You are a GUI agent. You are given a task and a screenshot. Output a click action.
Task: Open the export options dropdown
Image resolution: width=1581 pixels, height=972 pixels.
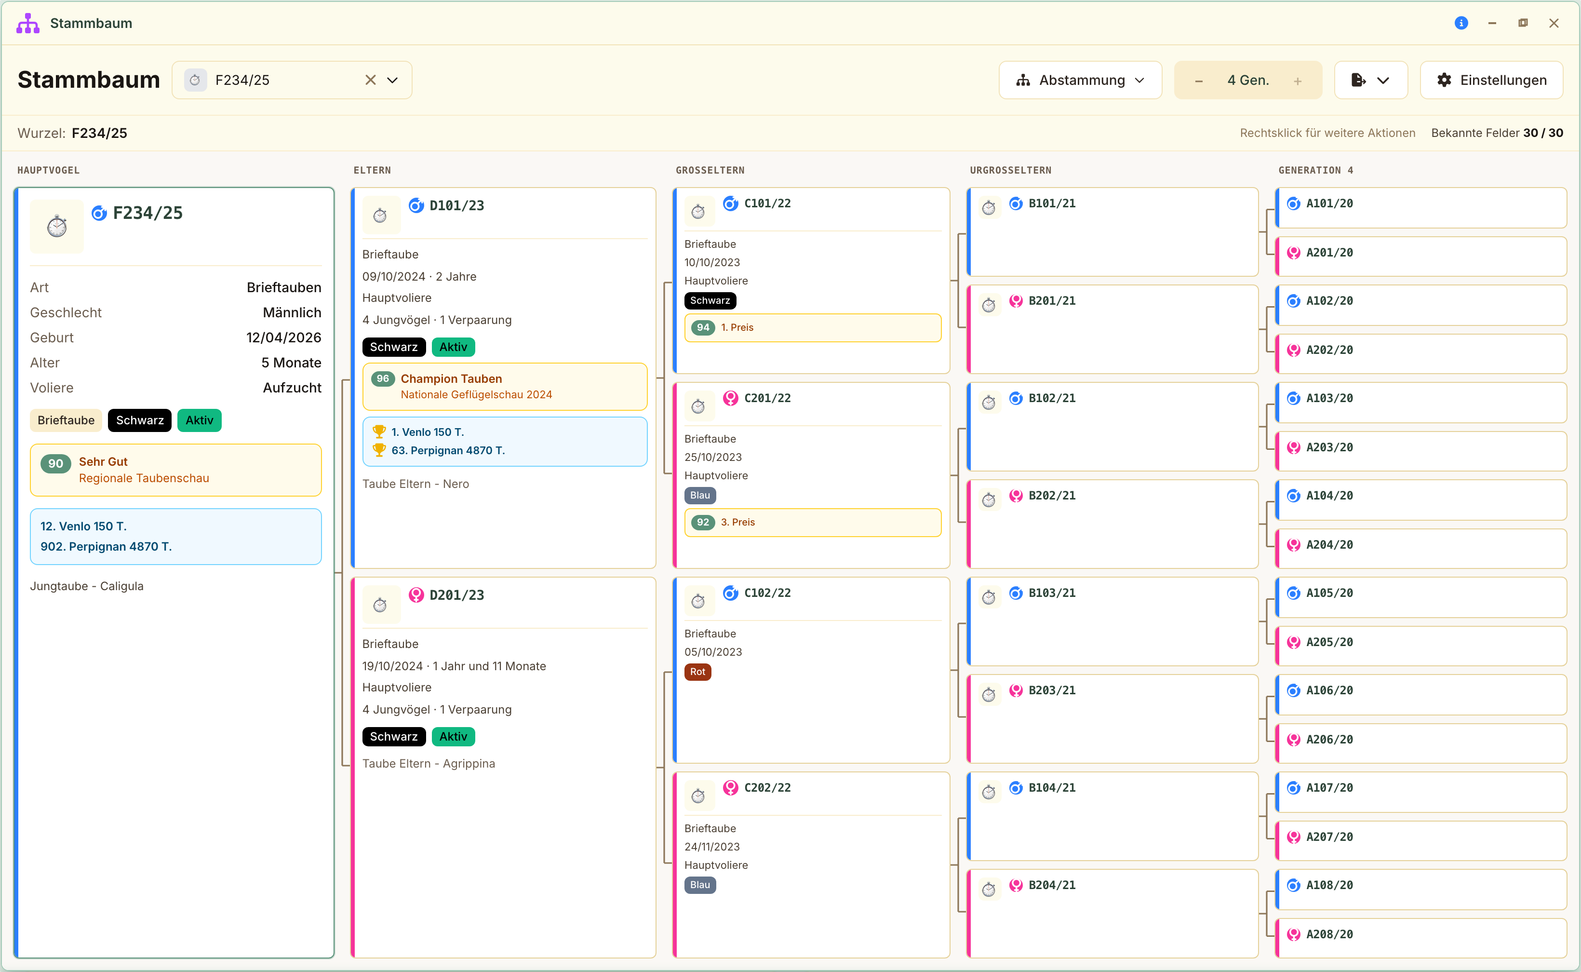pyautogui.click(x=1371, y=80)
